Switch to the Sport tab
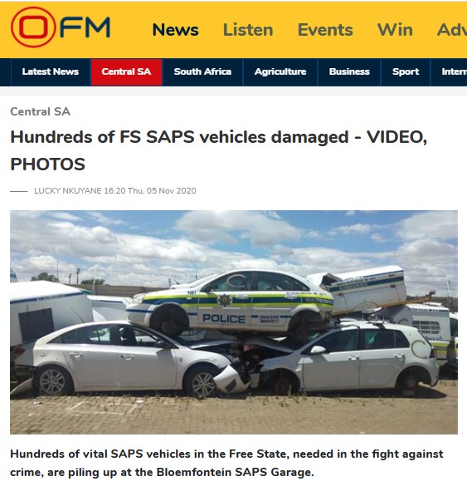Viewport: 467px width, 496px height. pos(406,71)
